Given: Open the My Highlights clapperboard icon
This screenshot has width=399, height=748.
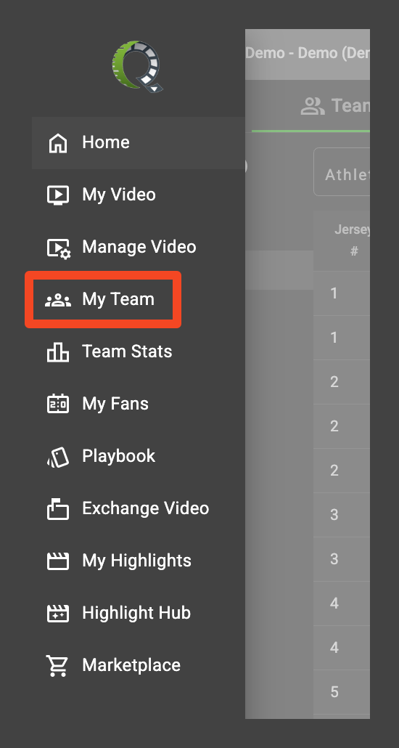Looking at the screenshot, I should (58, 561).
